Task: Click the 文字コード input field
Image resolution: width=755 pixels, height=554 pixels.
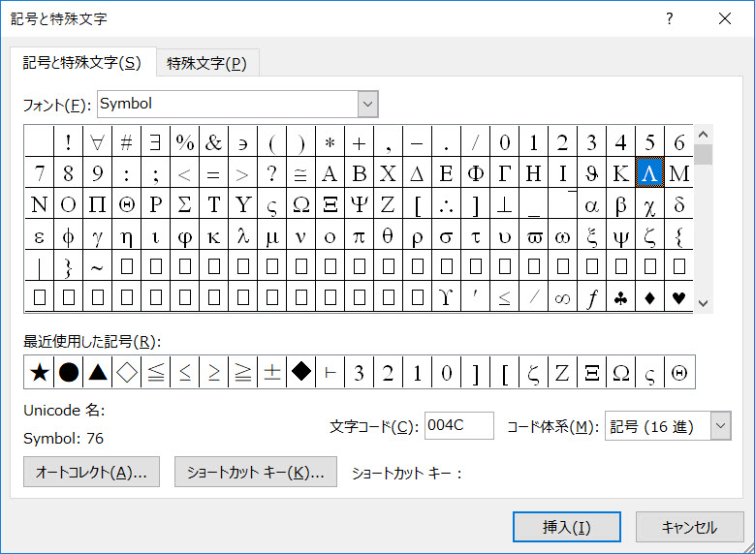Action: (x=458, y=426)
